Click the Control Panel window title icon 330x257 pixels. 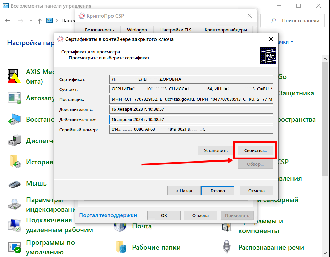click(x=5, y=6)
